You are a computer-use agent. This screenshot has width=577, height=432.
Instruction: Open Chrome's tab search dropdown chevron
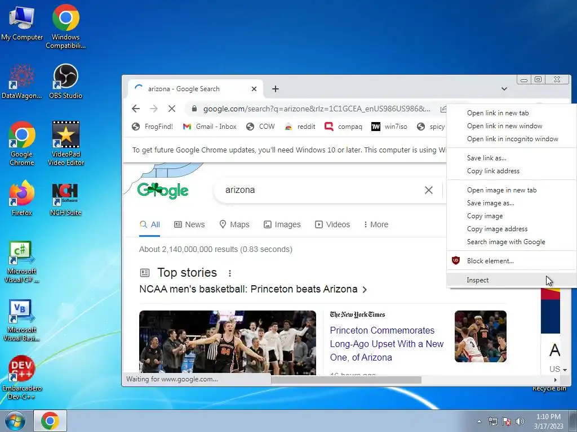point(504,89)
